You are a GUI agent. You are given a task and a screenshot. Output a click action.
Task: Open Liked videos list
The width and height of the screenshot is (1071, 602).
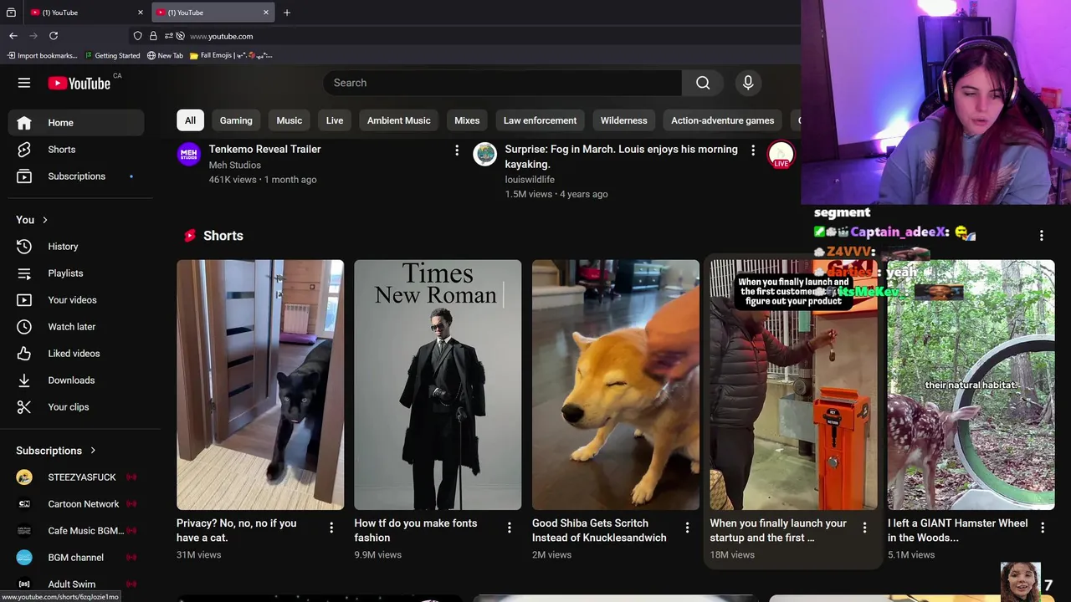click(76, 354)
